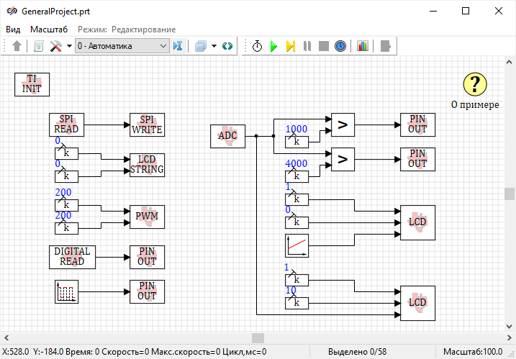Screen dimensions: 516x359
Task: Open the script page icon in toolbar
Action: (39, 46)
